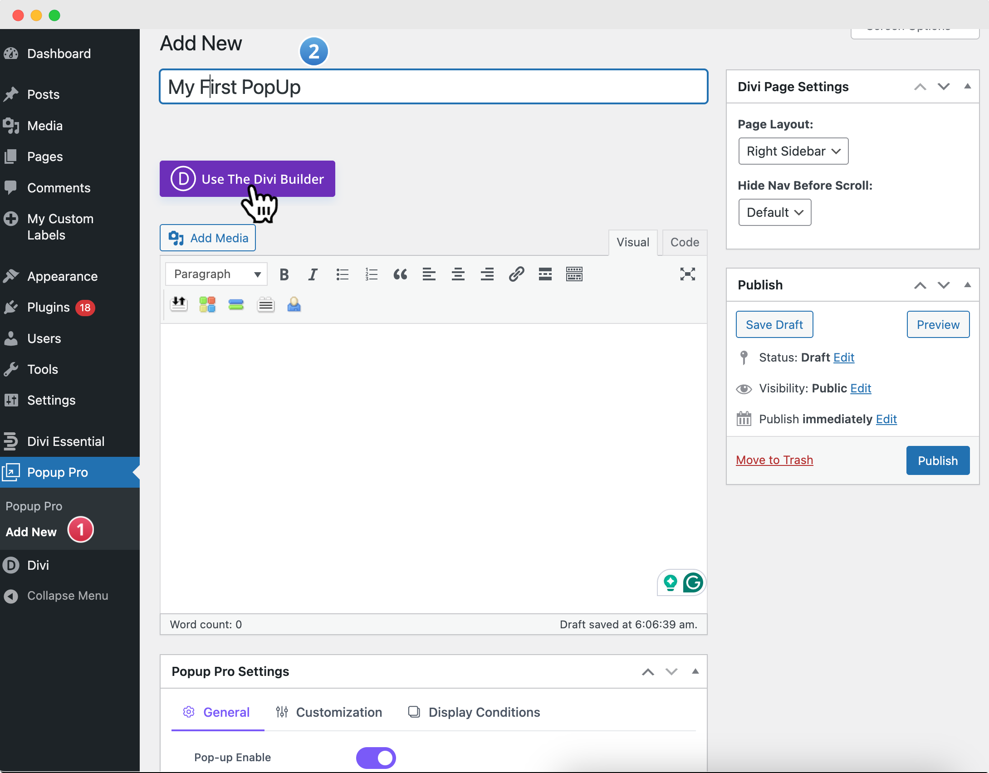Toggle the Pop-up Enable switch
The image size is (989, 773).
[x=376, y=758]
